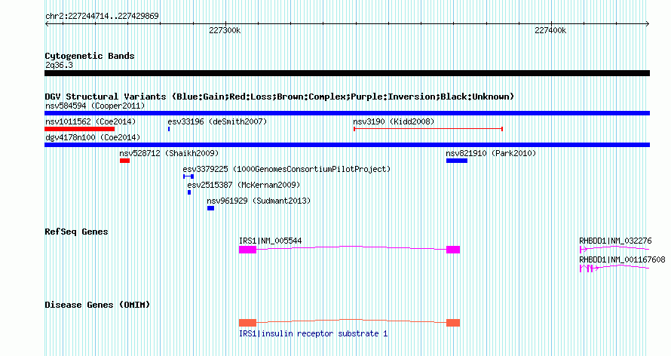
Task: Click the nsv1011562 (Coe2014) label
Action: tap(90, 121)
